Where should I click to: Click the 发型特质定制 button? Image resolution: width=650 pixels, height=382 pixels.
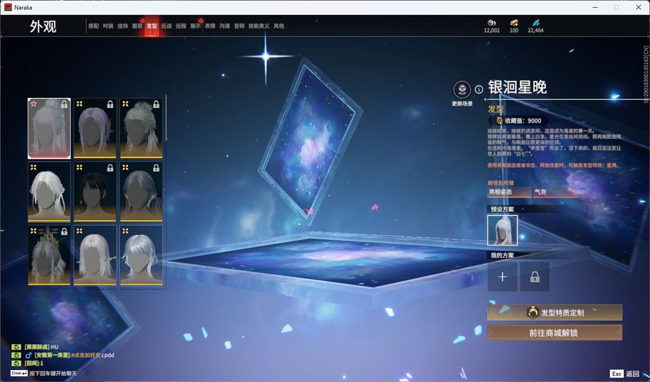(554, 312)
